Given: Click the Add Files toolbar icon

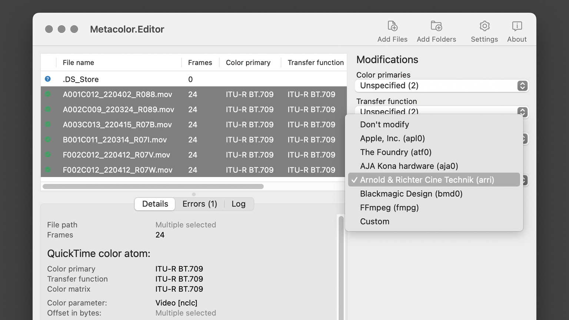Looking at the screenshot, I should pyautogui.click(x=392, y=26).
